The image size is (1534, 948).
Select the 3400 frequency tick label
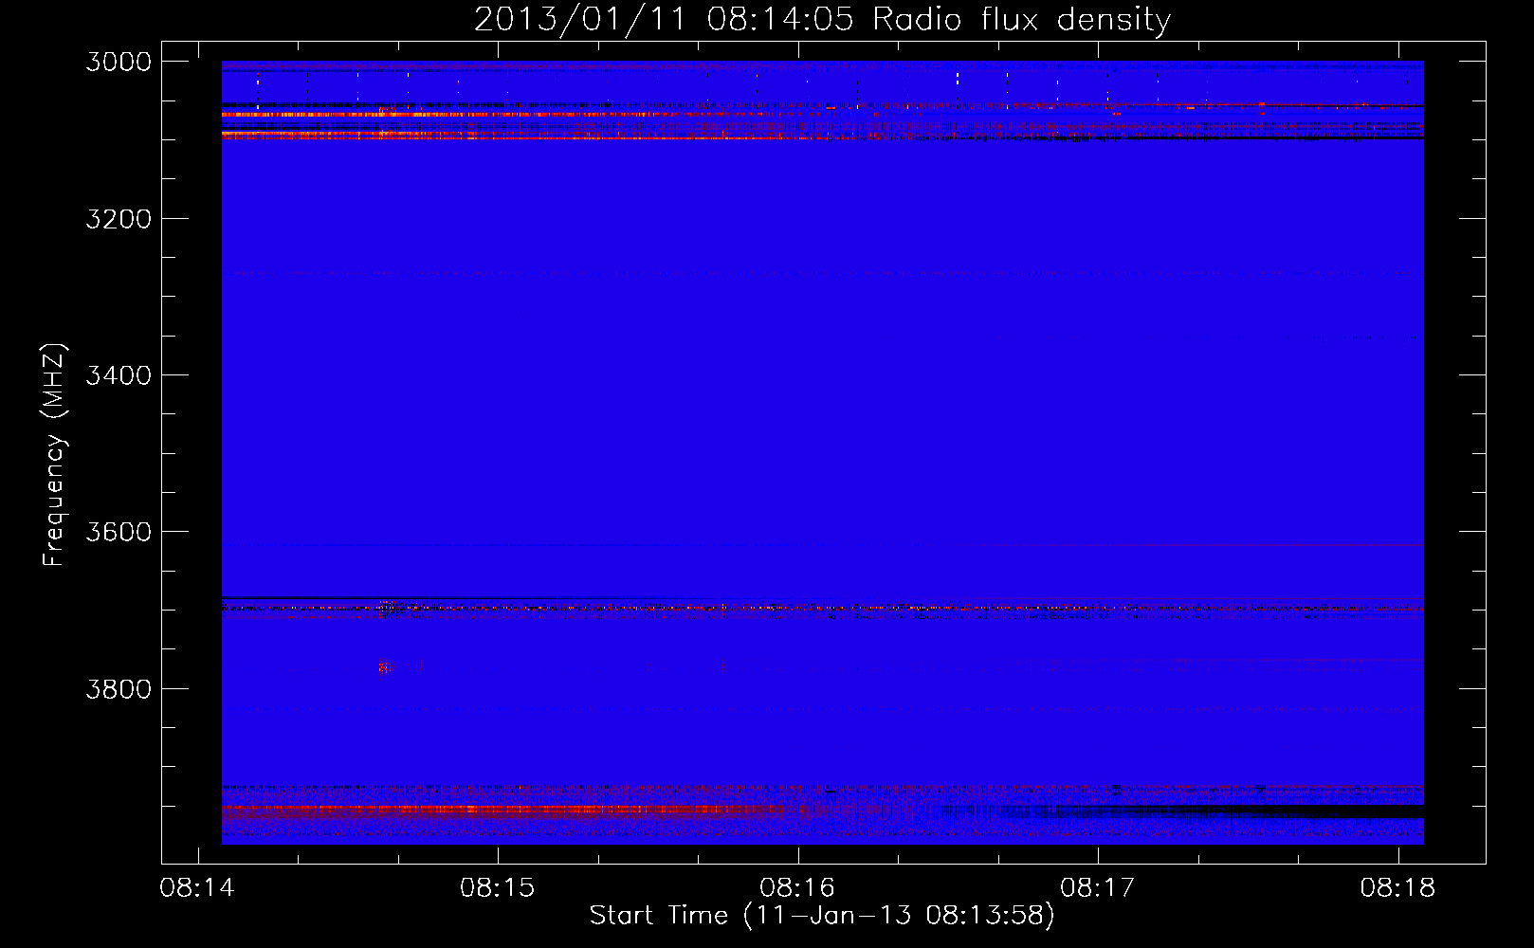pos(119,375)
